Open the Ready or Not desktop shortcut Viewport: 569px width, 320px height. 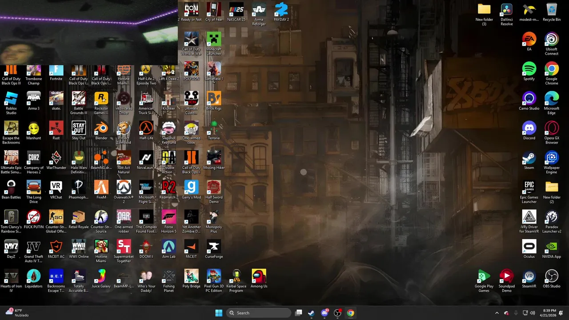191,12
